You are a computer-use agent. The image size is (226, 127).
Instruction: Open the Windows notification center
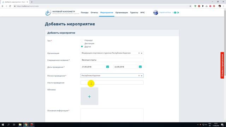(222, 125)
